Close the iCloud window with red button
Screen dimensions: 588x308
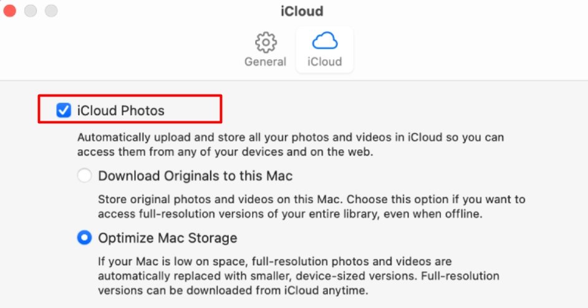10,11
